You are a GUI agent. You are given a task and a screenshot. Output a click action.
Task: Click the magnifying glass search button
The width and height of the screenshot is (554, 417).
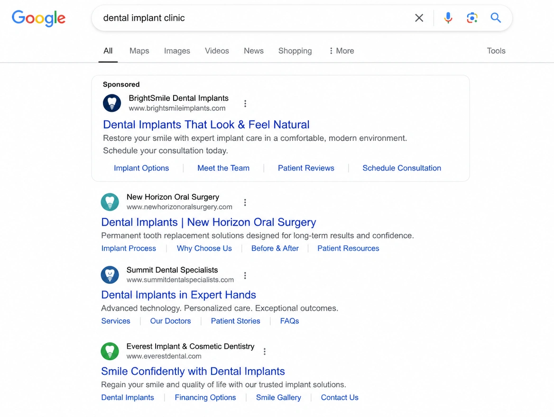(x=496, y=18)
